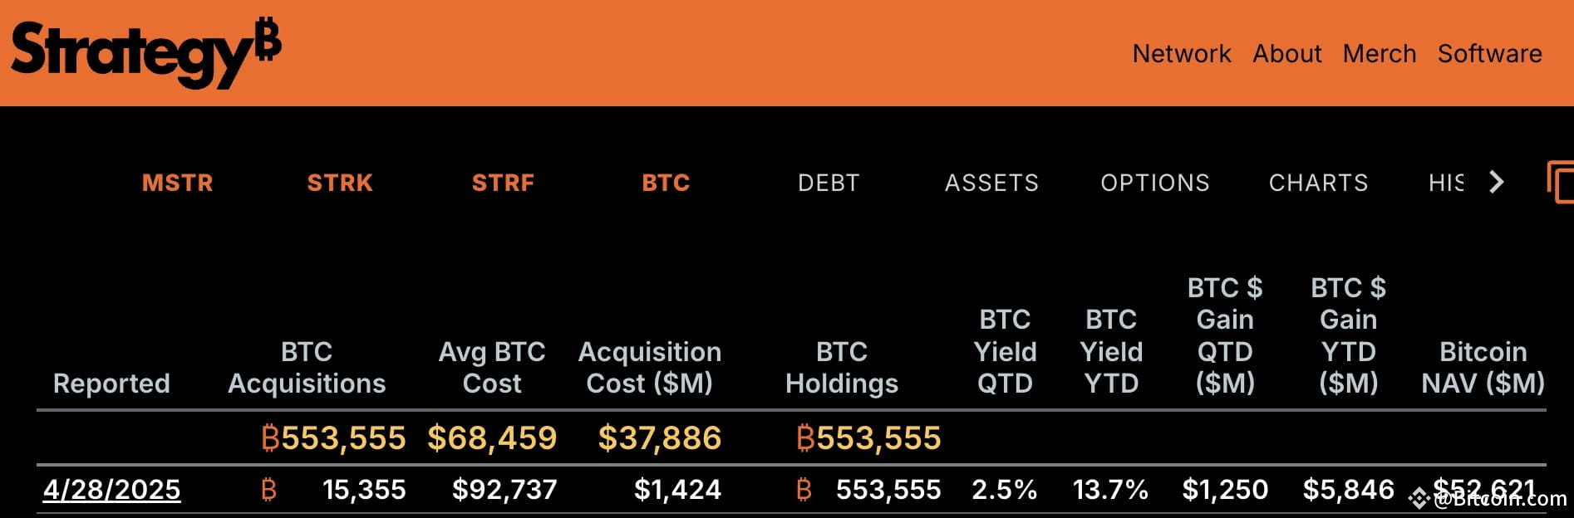
Task: Select the BTC tab
Action: 666,183
